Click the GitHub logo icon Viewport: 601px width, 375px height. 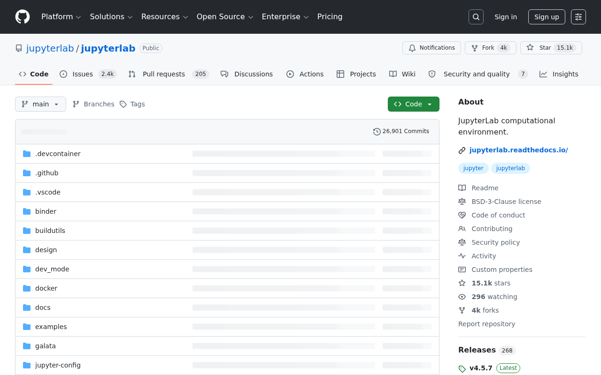[23, 17]
